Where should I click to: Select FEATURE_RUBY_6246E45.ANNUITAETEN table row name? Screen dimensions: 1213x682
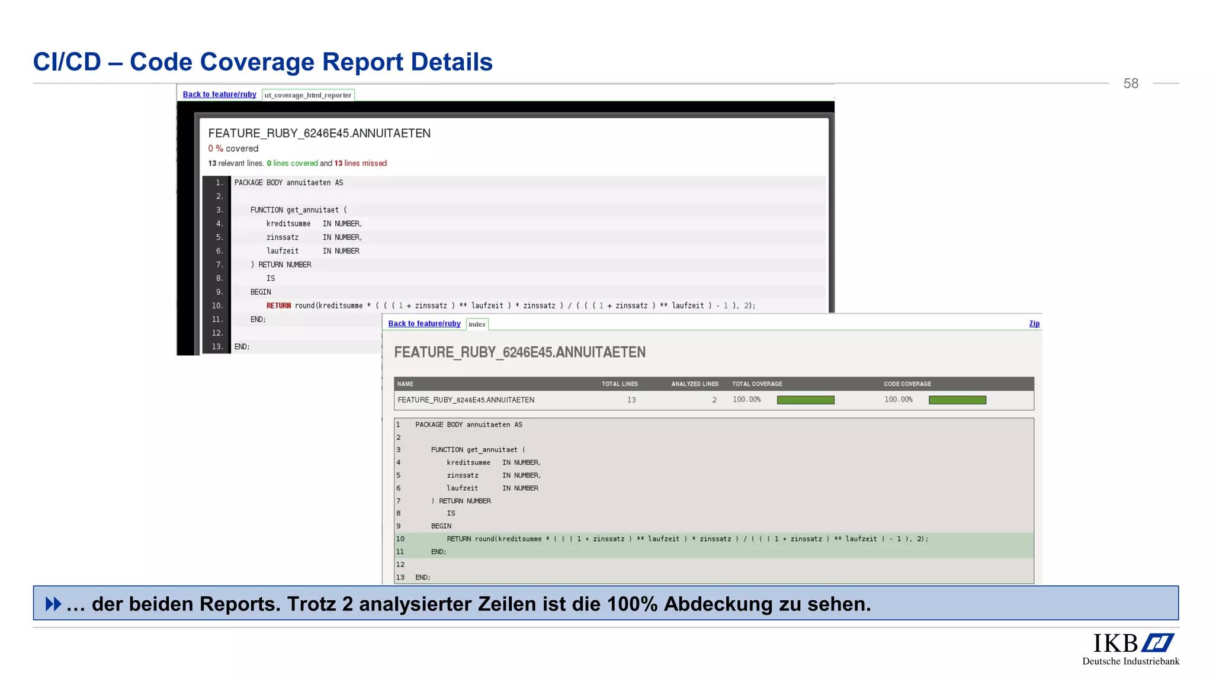[x=466, y=400]
